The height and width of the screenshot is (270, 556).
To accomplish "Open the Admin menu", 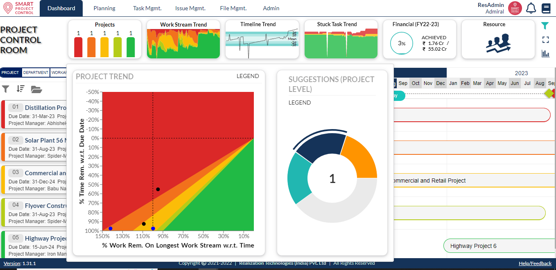I will [271, 8].
